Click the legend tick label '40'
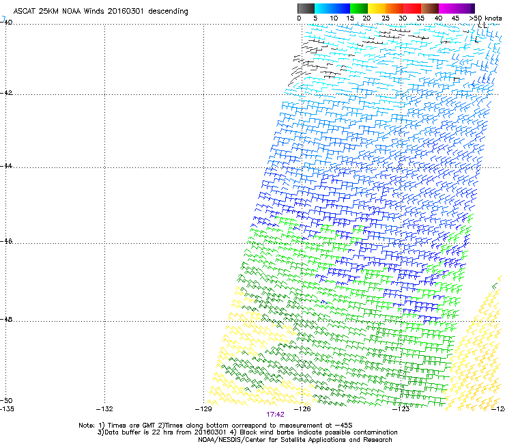 click(x=438, y=18)
